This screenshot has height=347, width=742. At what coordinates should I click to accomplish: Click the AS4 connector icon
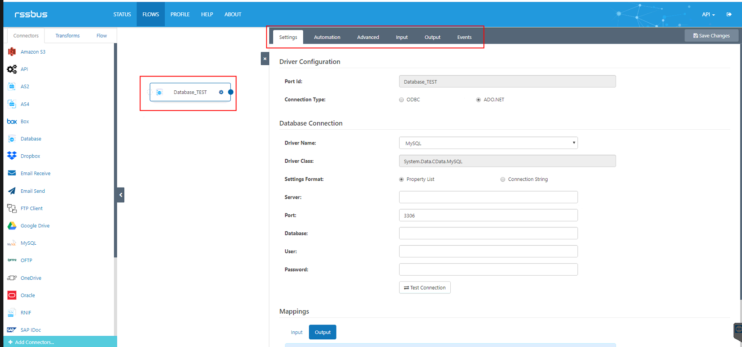point(12,104)
